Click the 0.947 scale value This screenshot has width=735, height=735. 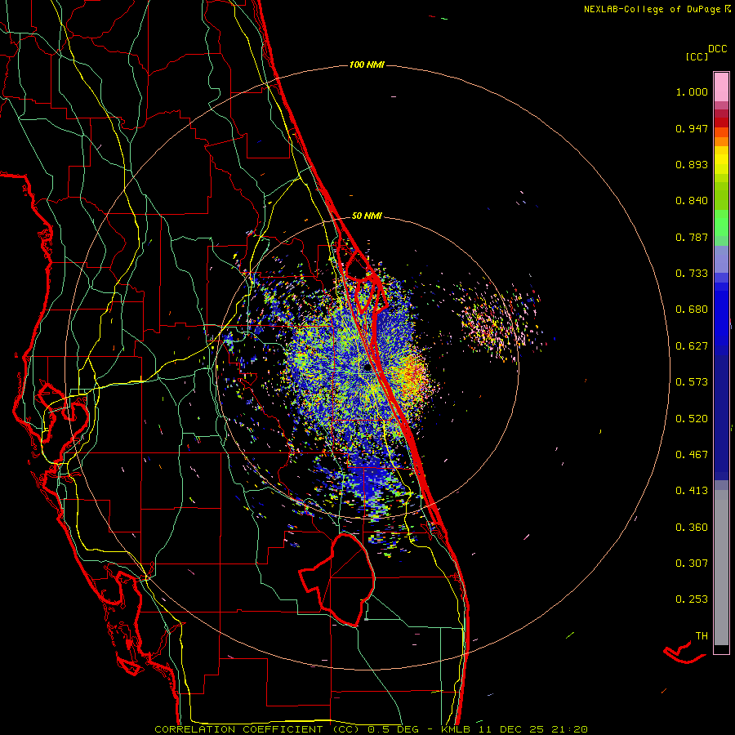(692, 128)
